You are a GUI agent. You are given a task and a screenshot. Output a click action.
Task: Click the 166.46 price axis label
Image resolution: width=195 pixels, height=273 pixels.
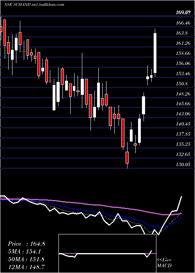[x=183, y=23]
